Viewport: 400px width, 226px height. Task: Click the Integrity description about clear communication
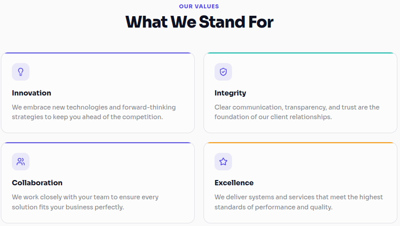tap(297, 112)
